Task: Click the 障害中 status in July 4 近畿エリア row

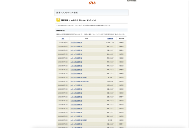Action: coord(121,50)
